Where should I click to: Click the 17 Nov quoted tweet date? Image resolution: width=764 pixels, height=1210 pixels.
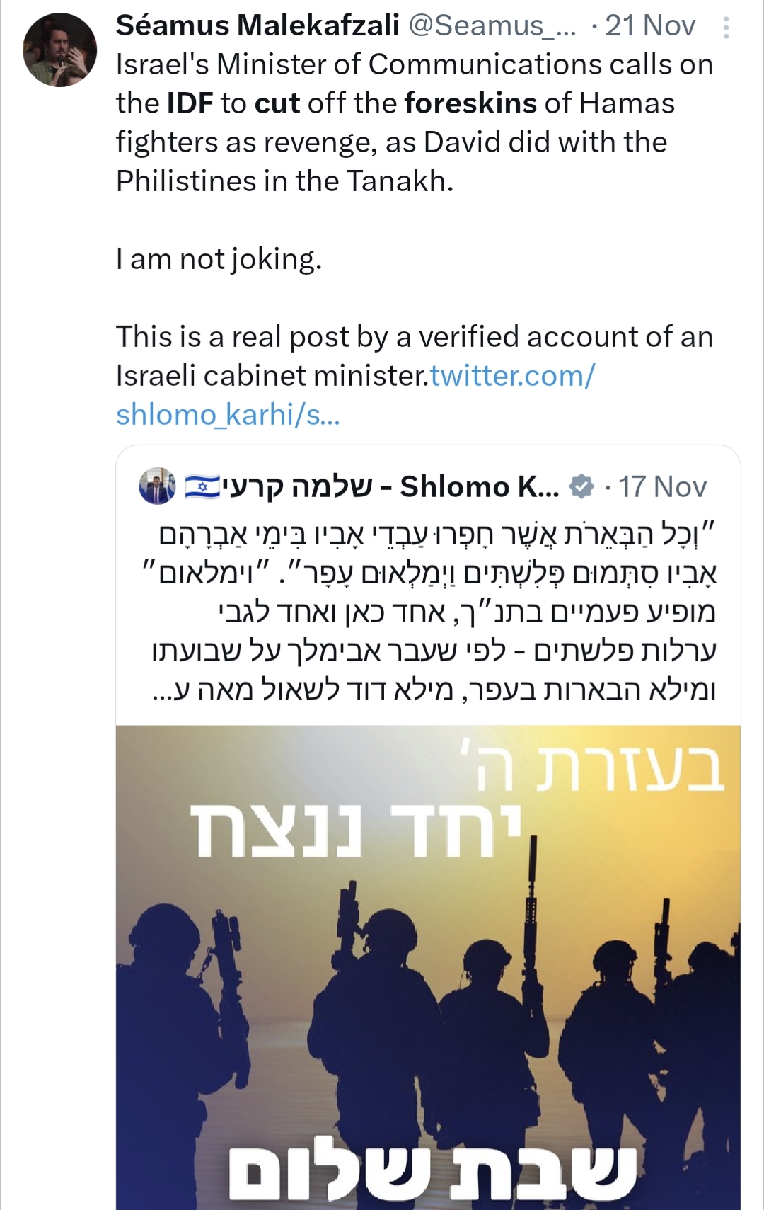pyautogui.click(x=663, y=487)
